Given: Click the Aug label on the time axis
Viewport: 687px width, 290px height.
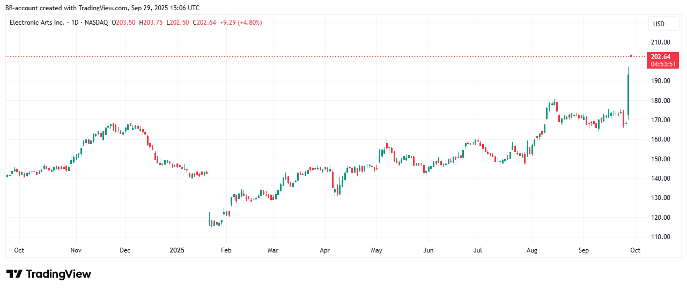Looking at the screenshot, I should pos(532,250).
